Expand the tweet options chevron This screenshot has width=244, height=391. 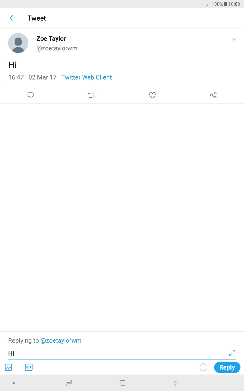(234, 39)
